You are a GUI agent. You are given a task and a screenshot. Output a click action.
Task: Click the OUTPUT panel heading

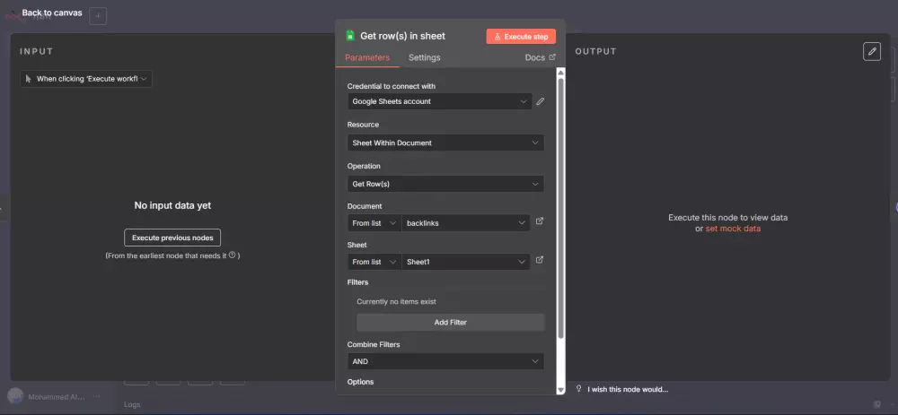pyautogui.click(x=595, y=51)
